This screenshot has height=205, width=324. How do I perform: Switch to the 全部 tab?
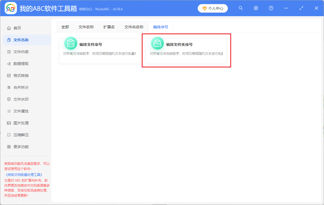(x=65, y=27)
